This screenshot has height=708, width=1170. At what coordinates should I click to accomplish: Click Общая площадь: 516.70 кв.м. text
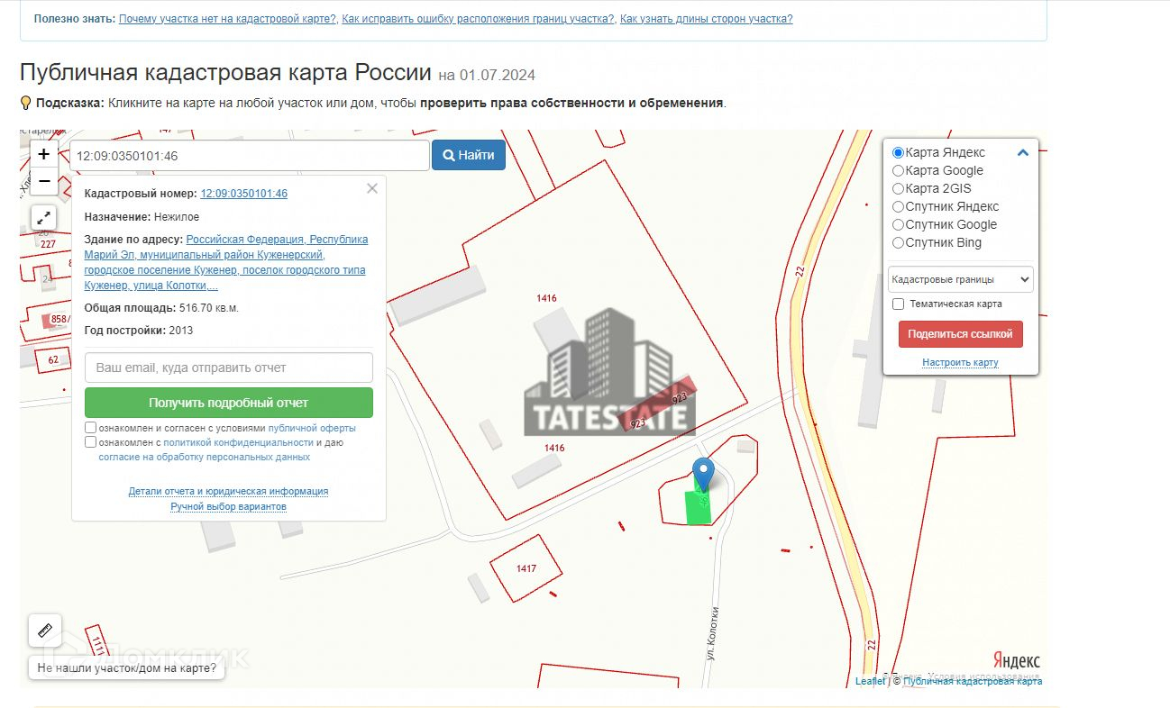[161, 308]
